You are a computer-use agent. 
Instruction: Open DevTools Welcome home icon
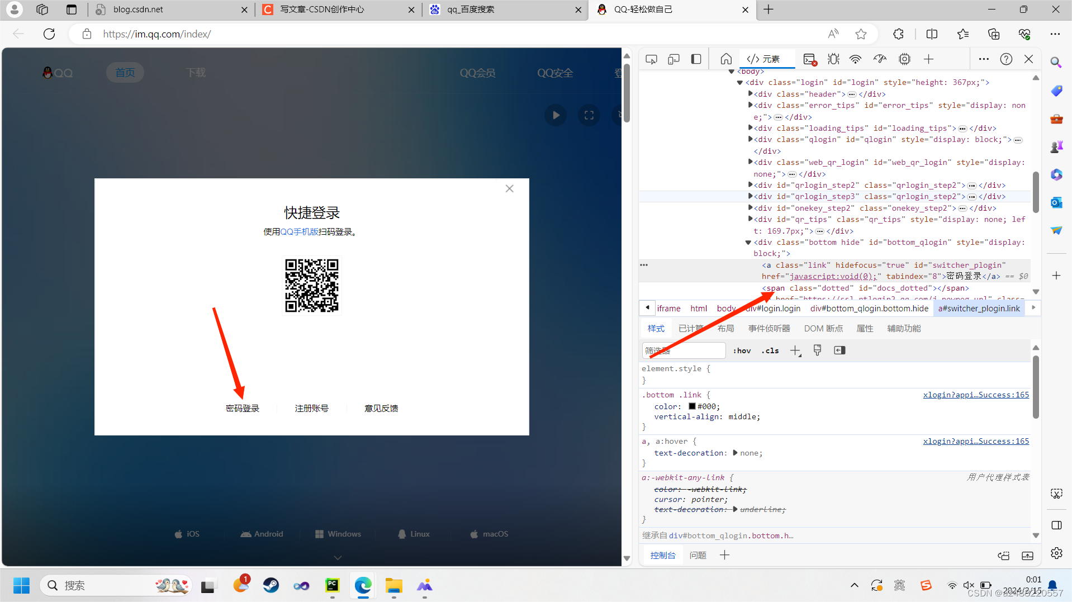[x=726, y=59]
